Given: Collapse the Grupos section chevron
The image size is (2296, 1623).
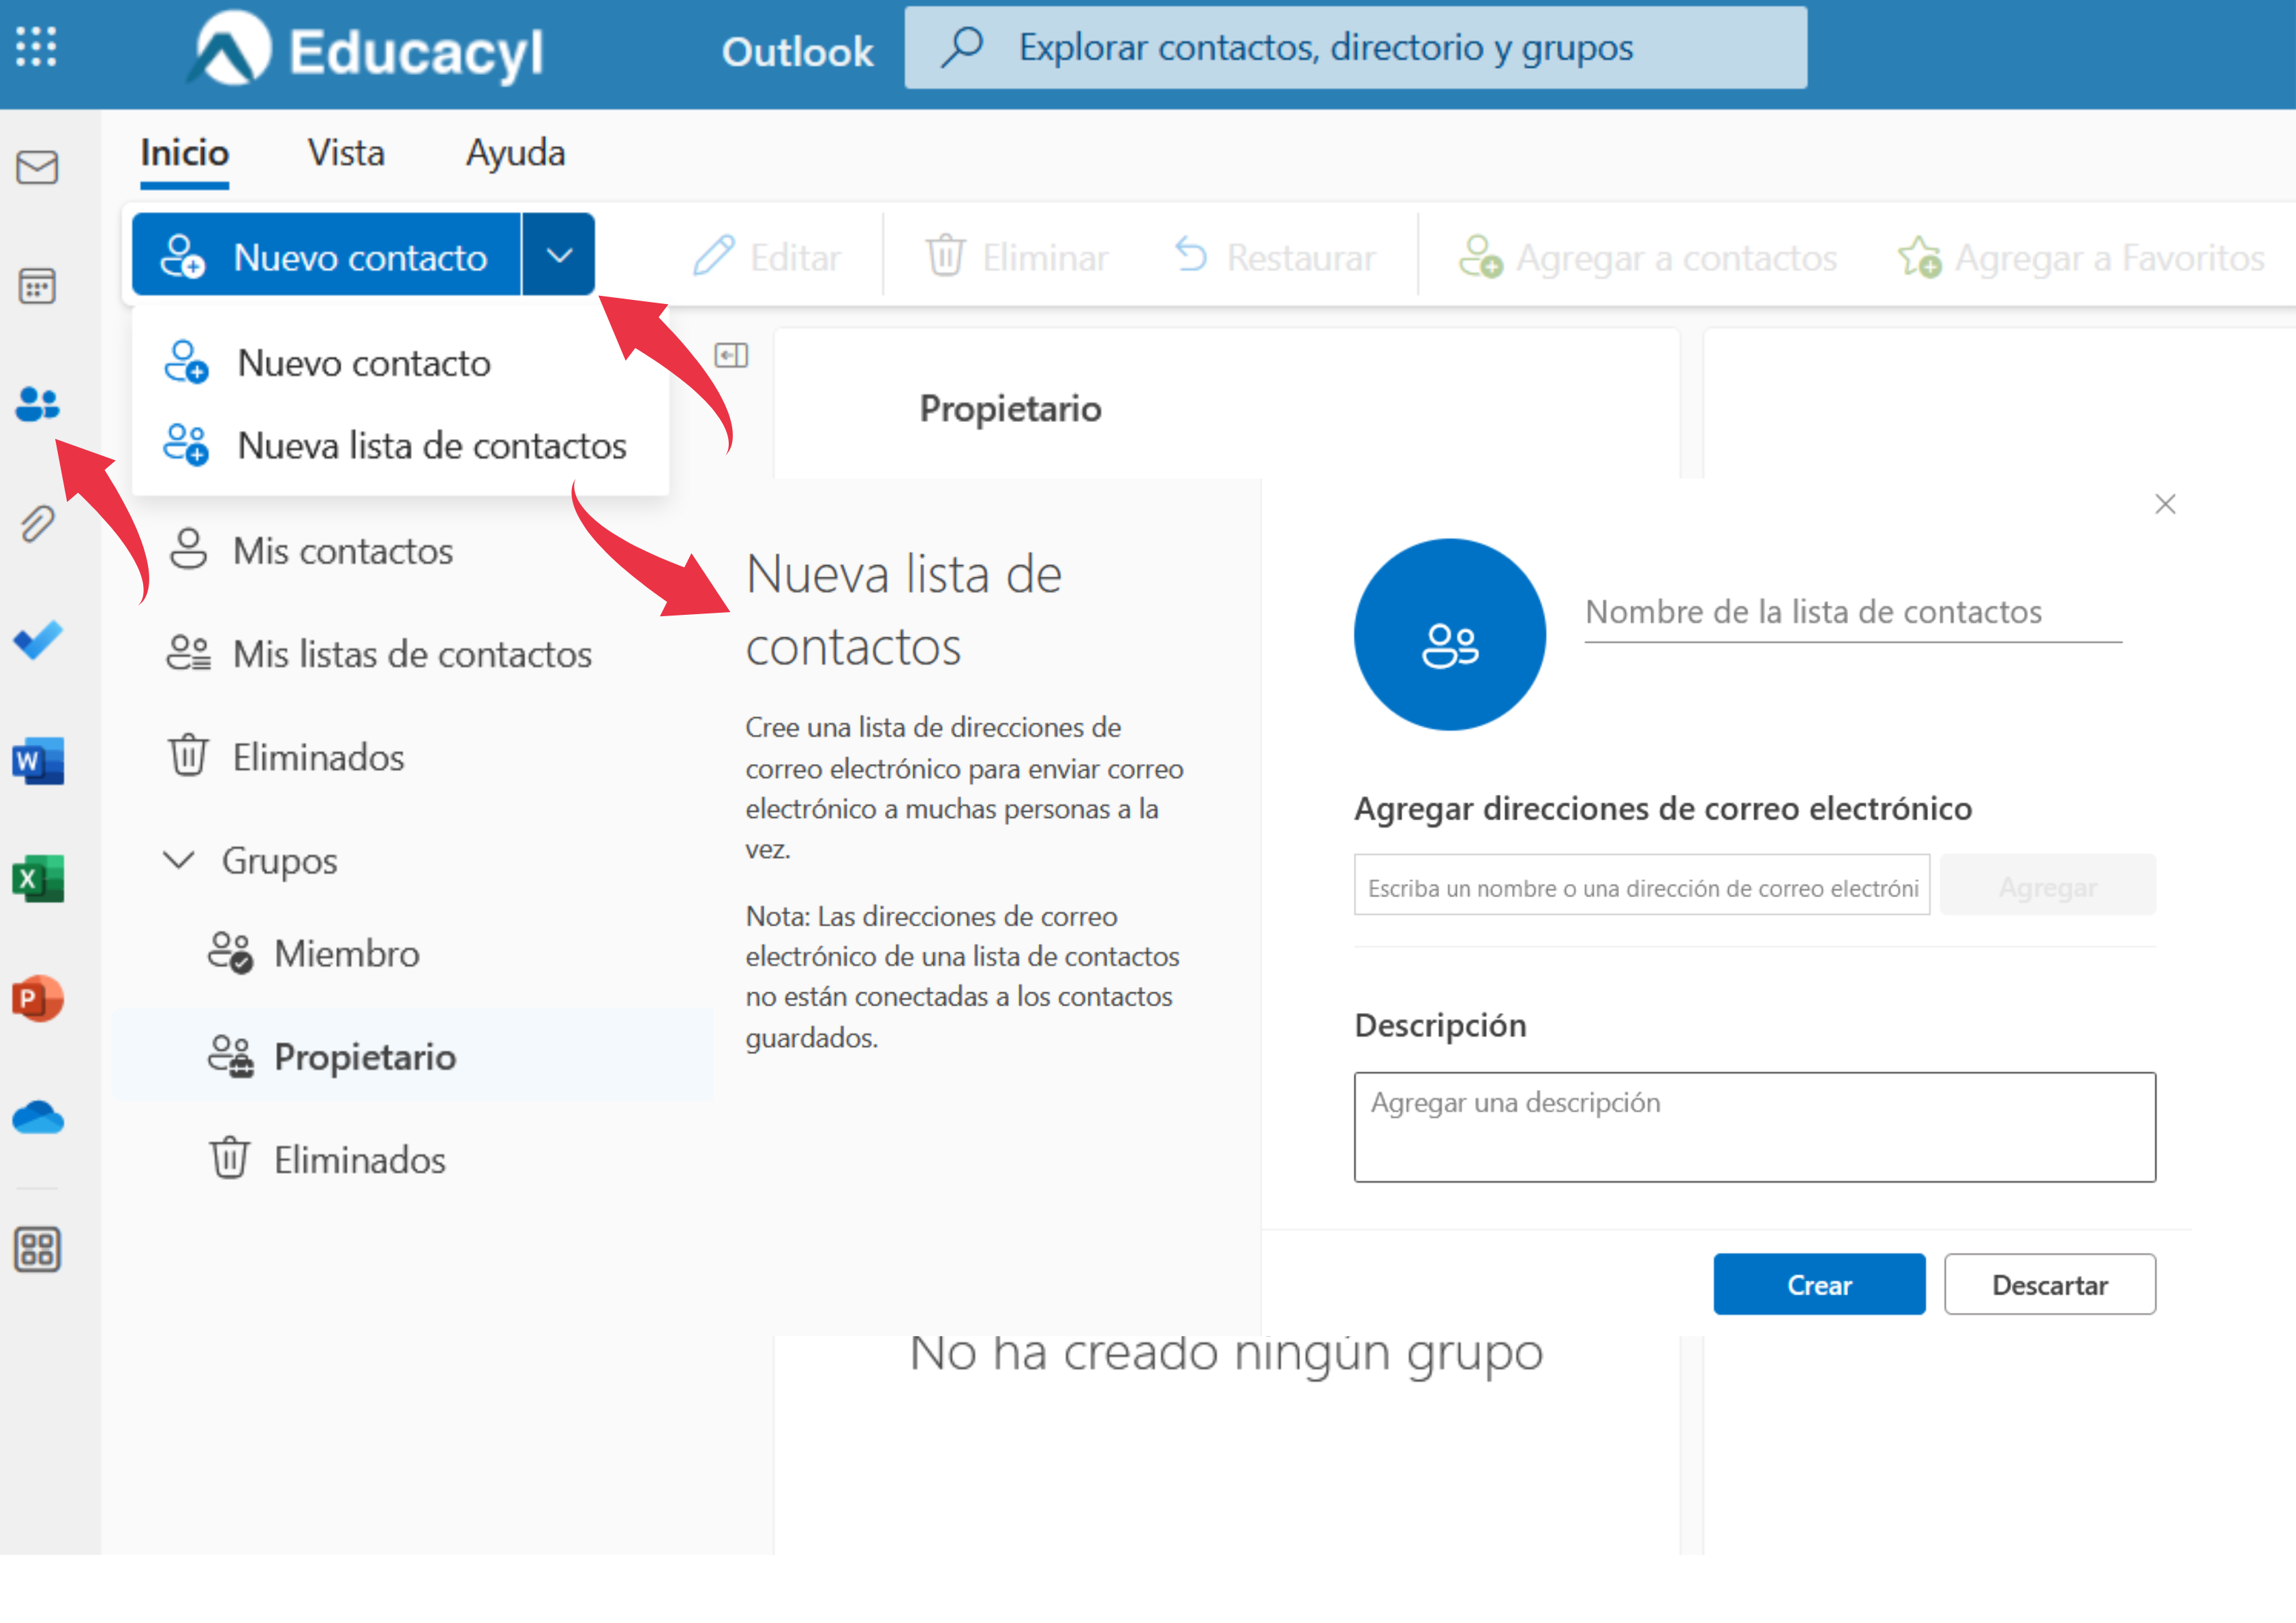Looking at the screenshot, I should (179, 860).
